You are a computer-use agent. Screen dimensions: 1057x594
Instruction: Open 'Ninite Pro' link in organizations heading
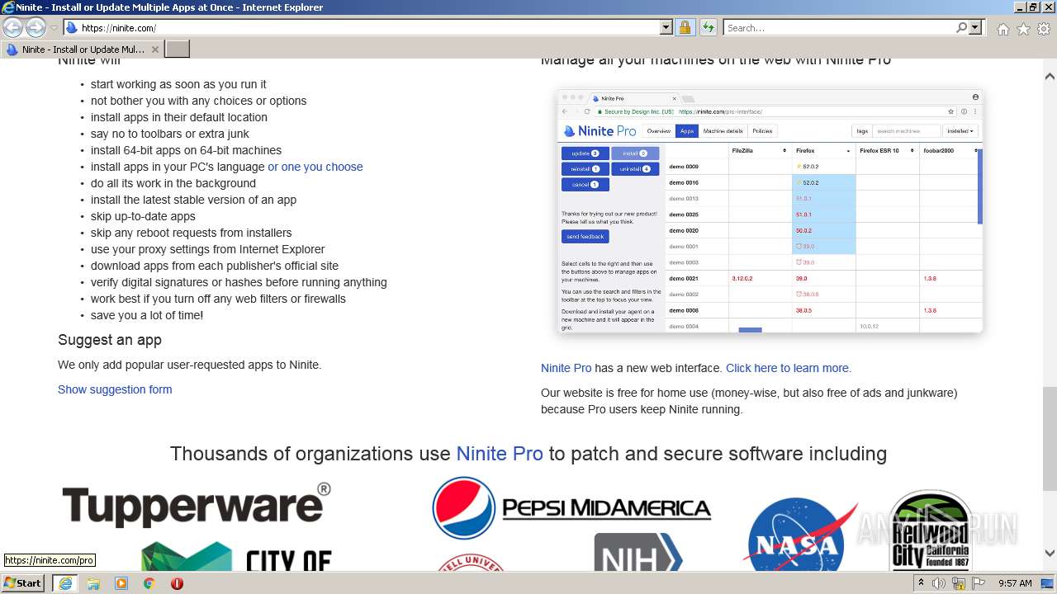(x=500, y=454)
